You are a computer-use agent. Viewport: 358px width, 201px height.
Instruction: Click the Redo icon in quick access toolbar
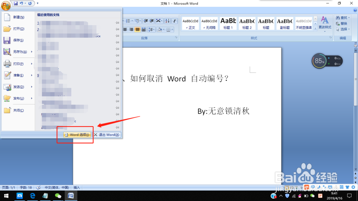click(x=30, y=4)
